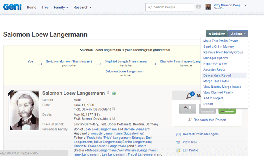
Task: Click the document icon next to the birth place
Action: [114, 109]
